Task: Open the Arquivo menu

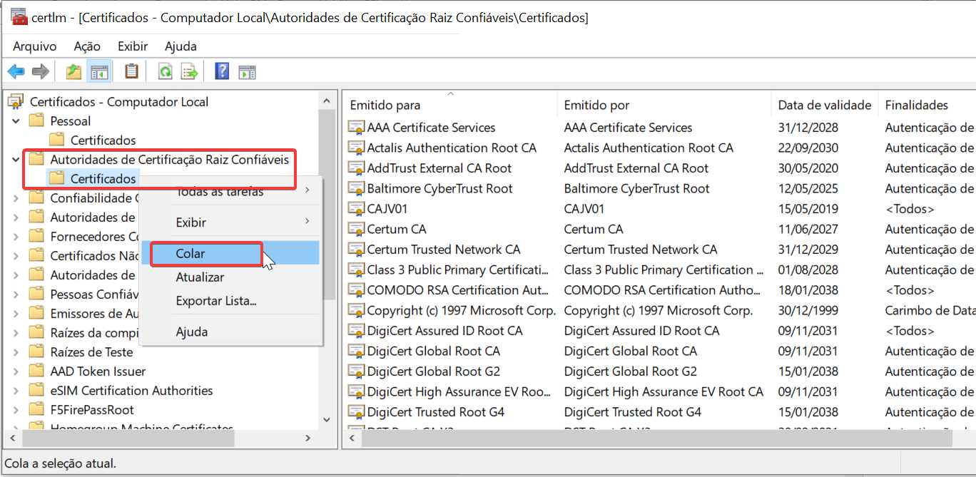Action: (x=34, y=46)
